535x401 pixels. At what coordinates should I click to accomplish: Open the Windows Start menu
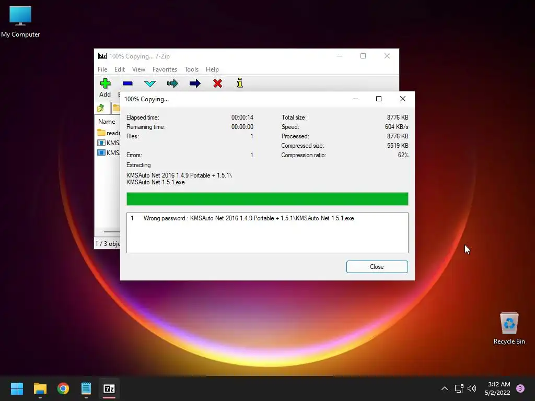(x=17, y=388)
